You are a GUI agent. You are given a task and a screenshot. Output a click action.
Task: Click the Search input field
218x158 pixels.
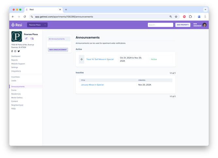click(x=160, y=25)
